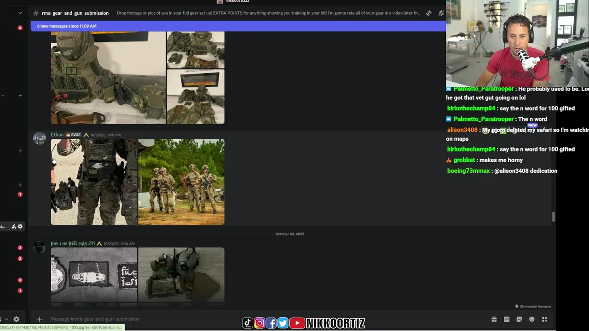Click the chat scrollbar thumb
Screen dimensions: 589x331
click(554, 217)
